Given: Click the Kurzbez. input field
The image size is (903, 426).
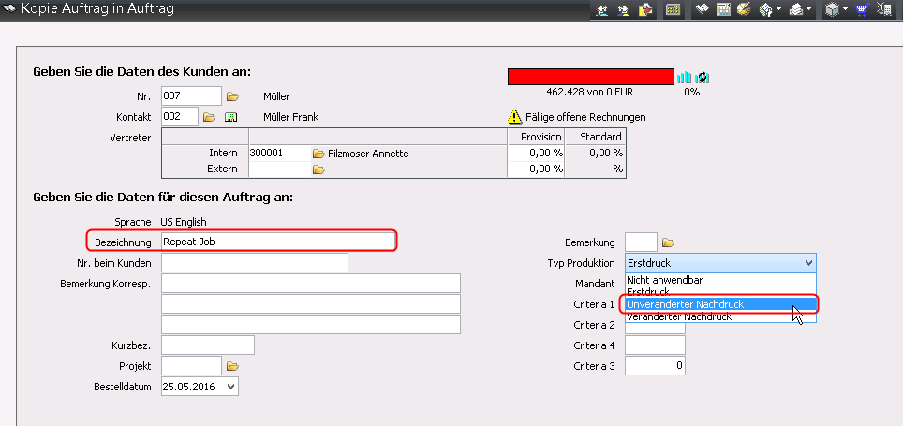Looking at the screenshot, I should coord(208,345).
